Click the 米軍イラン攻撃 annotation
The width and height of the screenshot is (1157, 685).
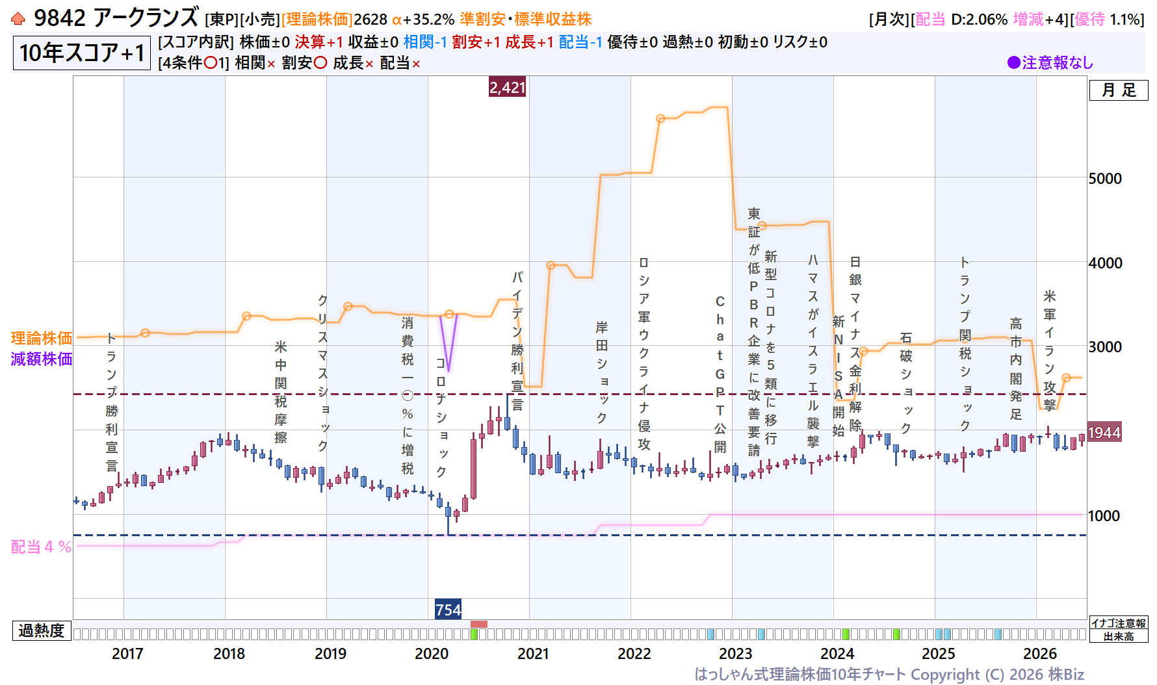[x=1050, y=350]
